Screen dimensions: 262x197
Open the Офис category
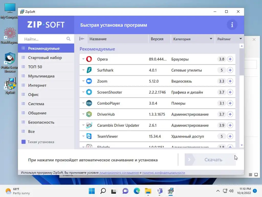46,94
